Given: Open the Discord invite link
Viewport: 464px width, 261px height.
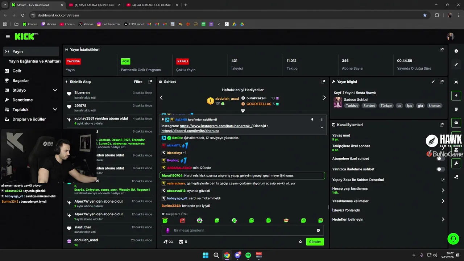Looking at the screenshot, I should click(x=190, y=131).
